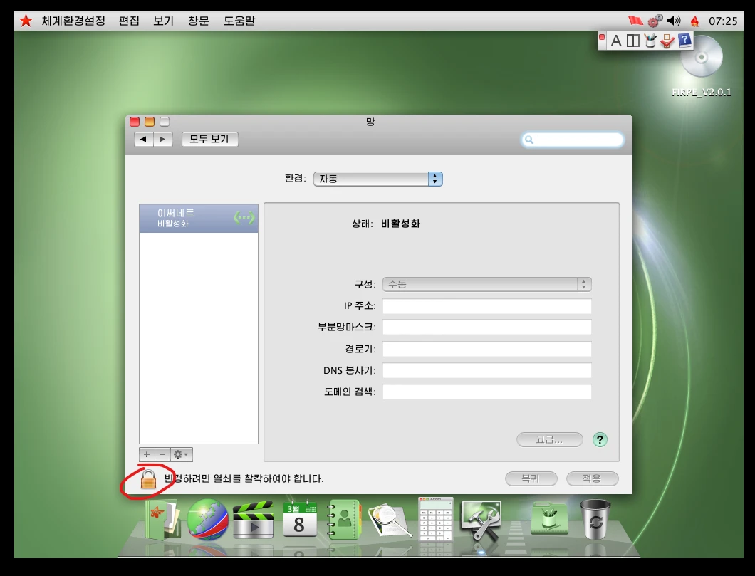Image resolution: width=755 pixels, height=576 pixels.
Task: Expand the 구성 configuration dropdown
Action: click(487, 284)
